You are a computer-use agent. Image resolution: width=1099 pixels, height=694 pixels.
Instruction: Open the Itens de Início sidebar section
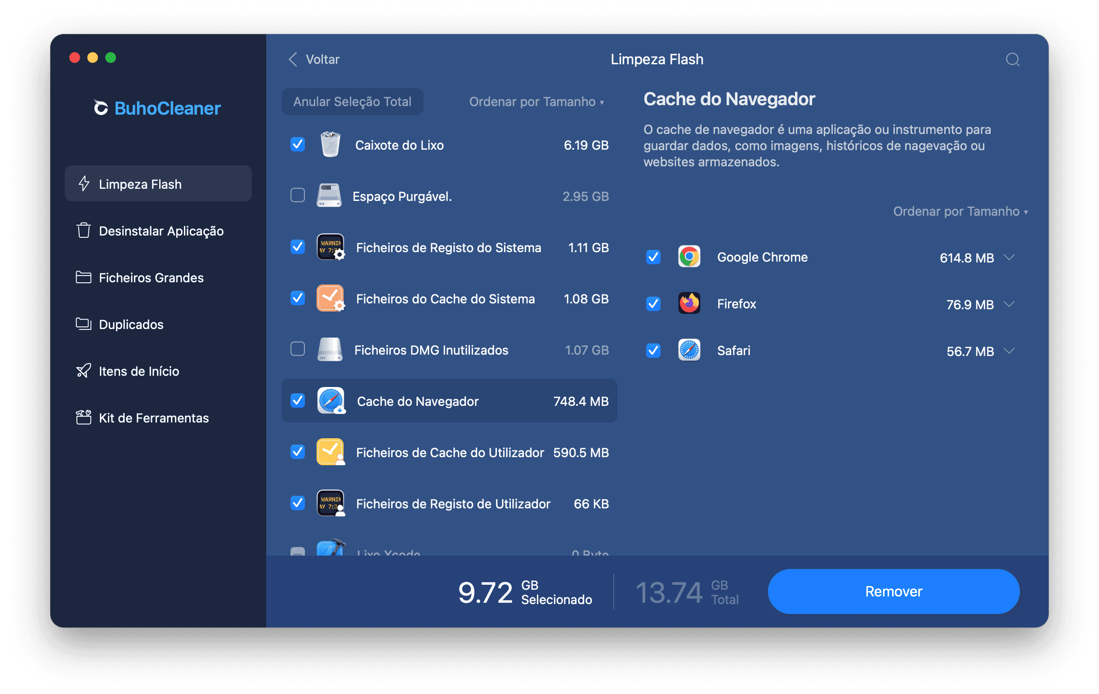[158, 370]
